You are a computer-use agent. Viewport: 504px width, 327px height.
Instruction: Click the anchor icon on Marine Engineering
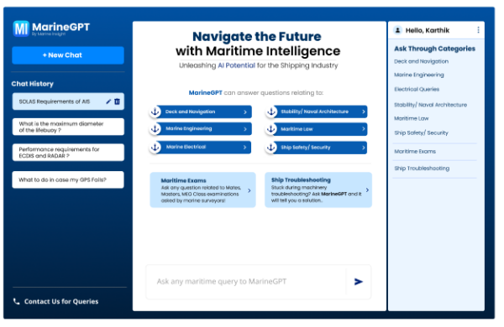pyautogui.click(x=155, y=128)
